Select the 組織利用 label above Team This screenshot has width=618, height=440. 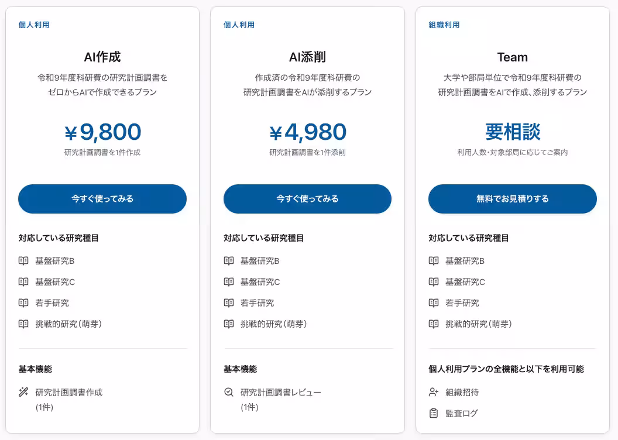pyautogui.click(x=444, y=25)
